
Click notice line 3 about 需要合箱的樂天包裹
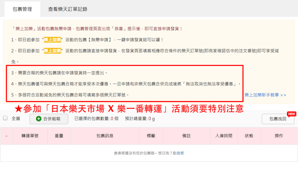(59, 73)
